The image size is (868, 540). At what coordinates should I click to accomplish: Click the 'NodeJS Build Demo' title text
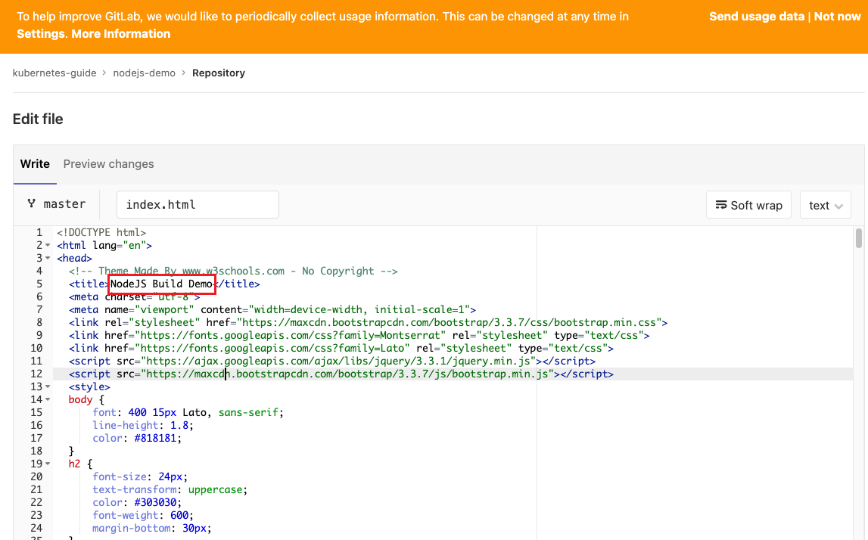tap(162, 284)
